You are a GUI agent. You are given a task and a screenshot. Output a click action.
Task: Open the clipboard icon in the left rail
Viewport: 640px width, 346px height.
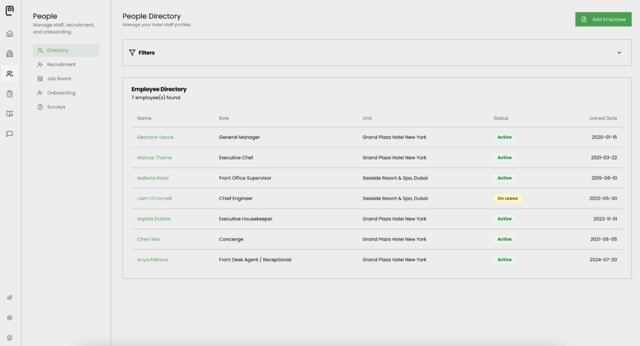9,94
